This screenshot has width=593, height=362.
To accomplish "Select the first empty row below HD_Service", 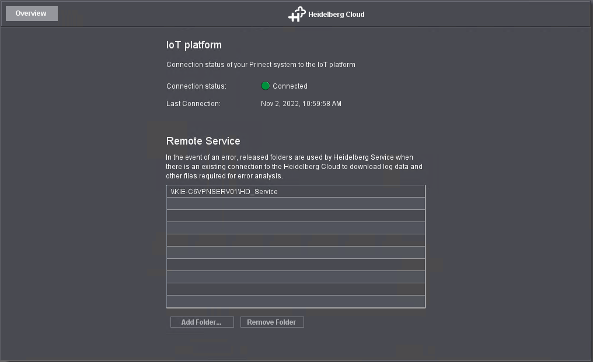I will (x=295, y=203).
